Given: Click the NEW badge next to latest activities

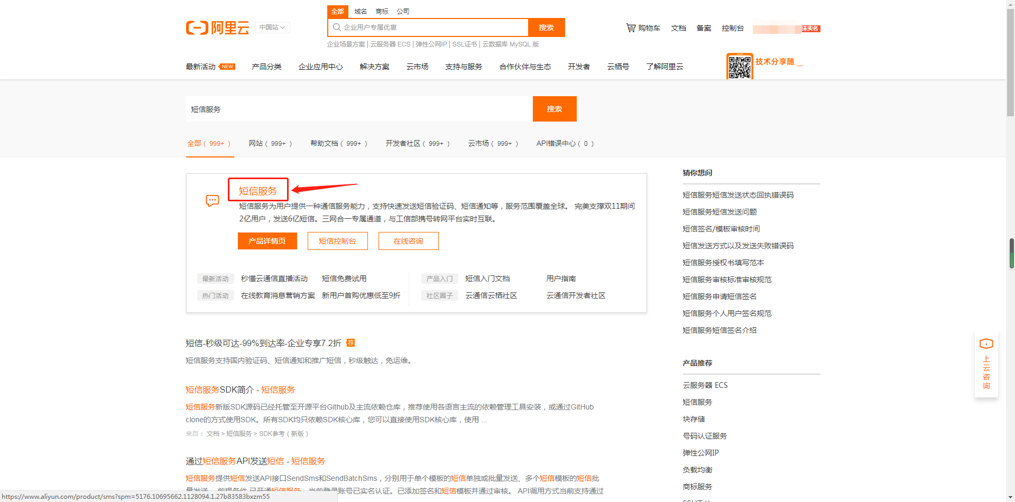Looking at the screenshot, I should (x=227, y=67).
